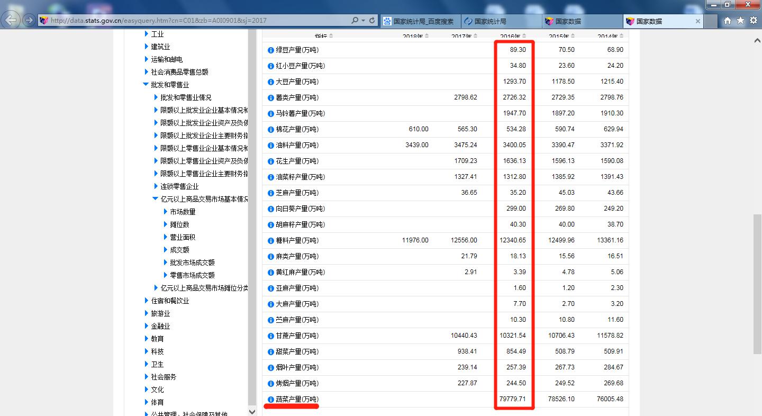Expand the 金融业 category arrow
This screenshot has height=416, width=762.
coord(147,326)
